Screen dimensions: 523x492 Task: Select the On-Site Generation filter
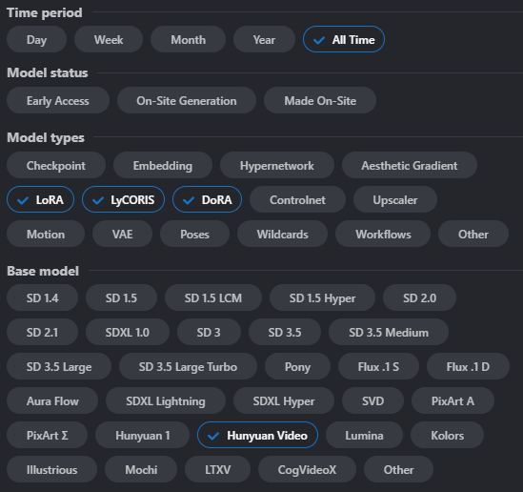pos(187,100)
